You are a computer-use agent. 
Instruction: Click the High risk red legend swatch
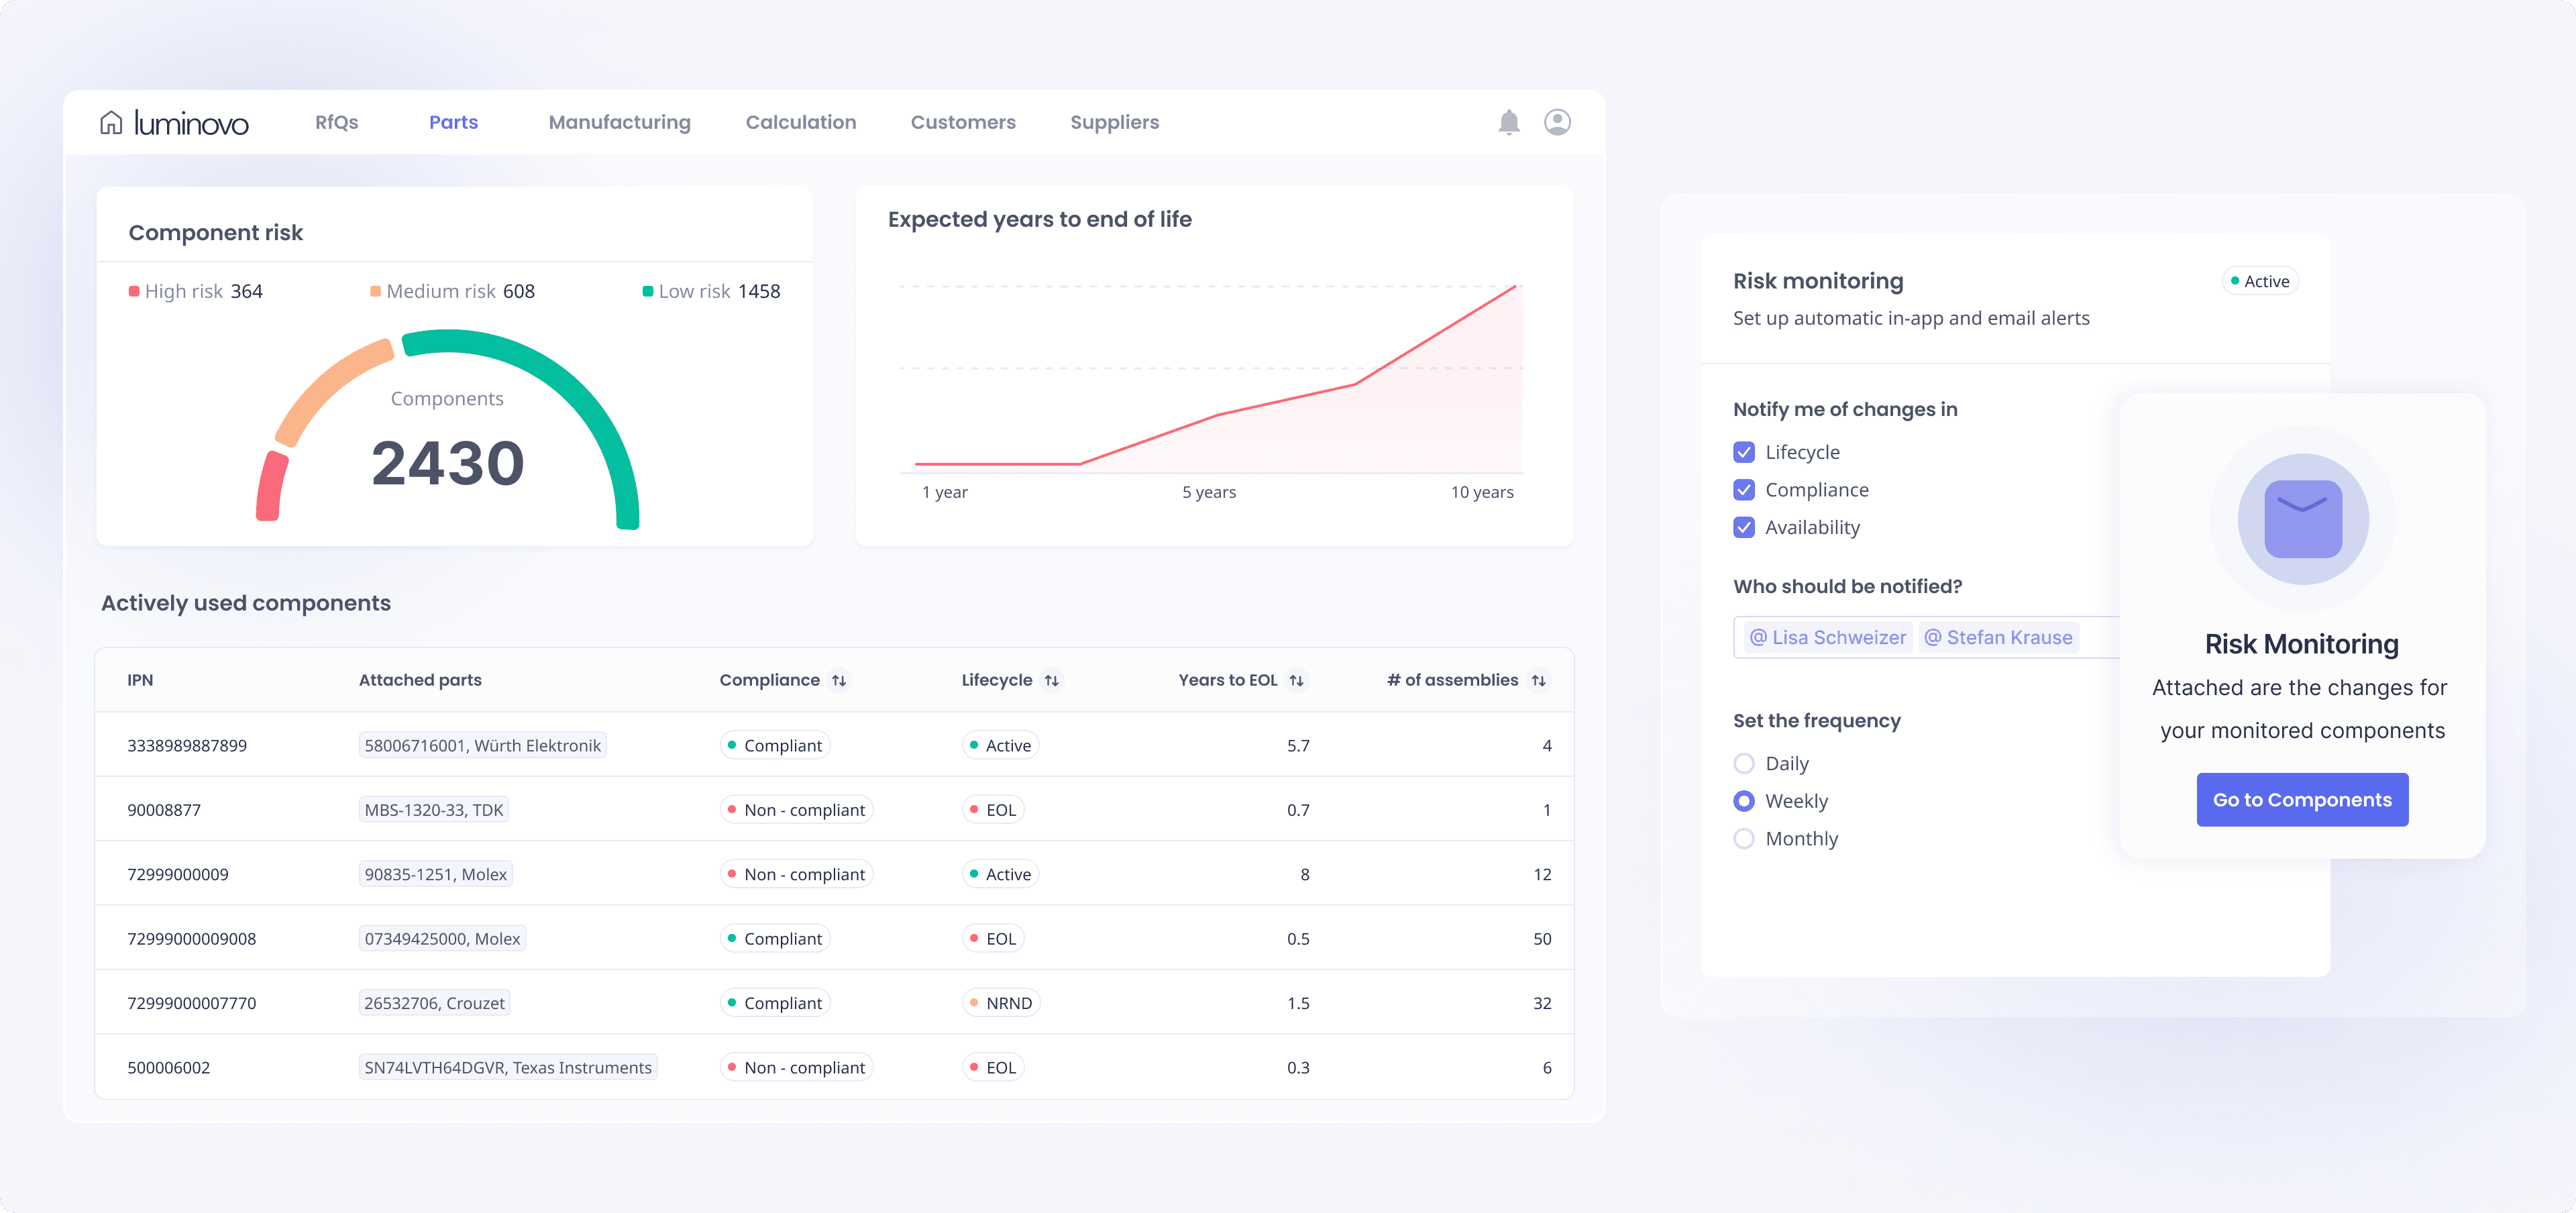134,292
